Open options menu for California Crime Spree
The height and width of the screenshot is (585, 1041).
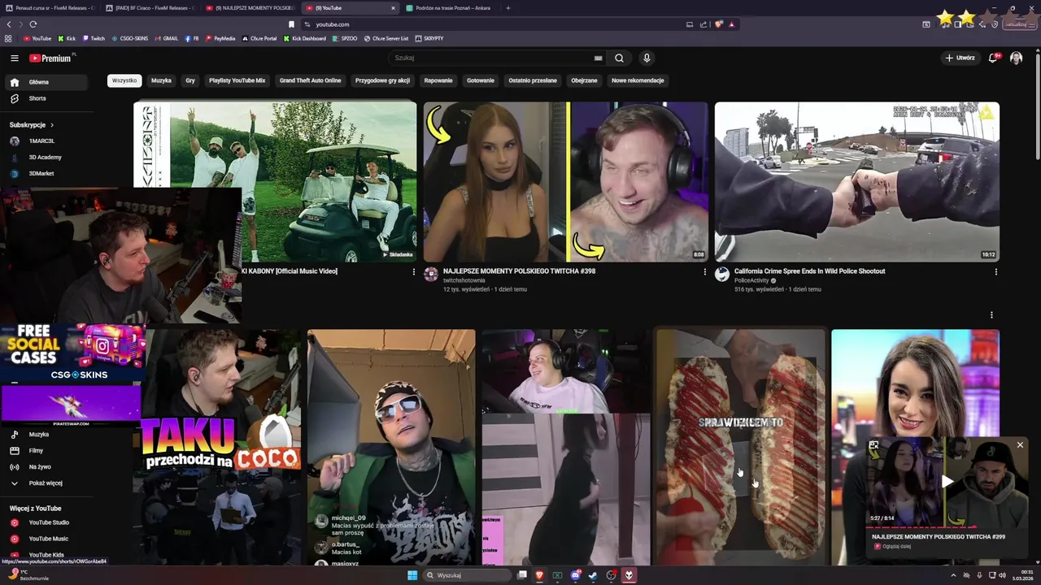point(995,272)
